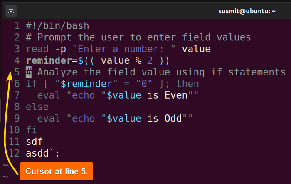291x184 pixels.
Task: Click the modulo % operator on line 4
Action: click(x=138, y=61)
